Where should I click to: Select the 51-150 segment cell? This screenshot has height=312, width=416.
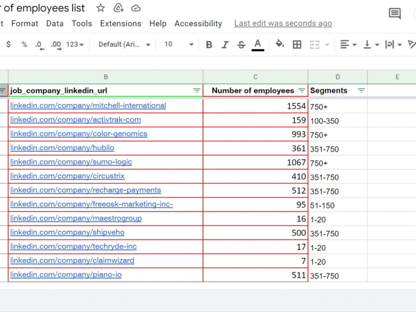[338, 205]
